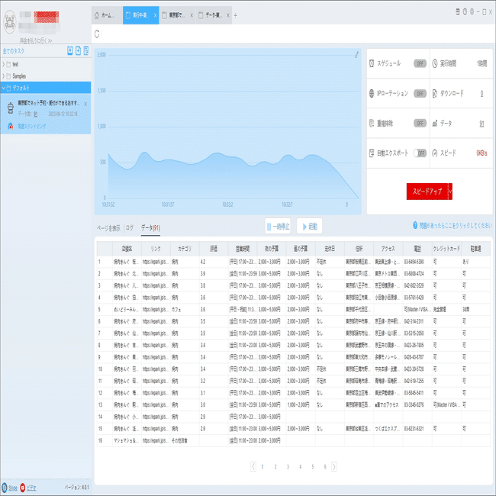Click the red スピードアップ button
The height and width of the screenshot is (496, 496).
click(427, 192)
